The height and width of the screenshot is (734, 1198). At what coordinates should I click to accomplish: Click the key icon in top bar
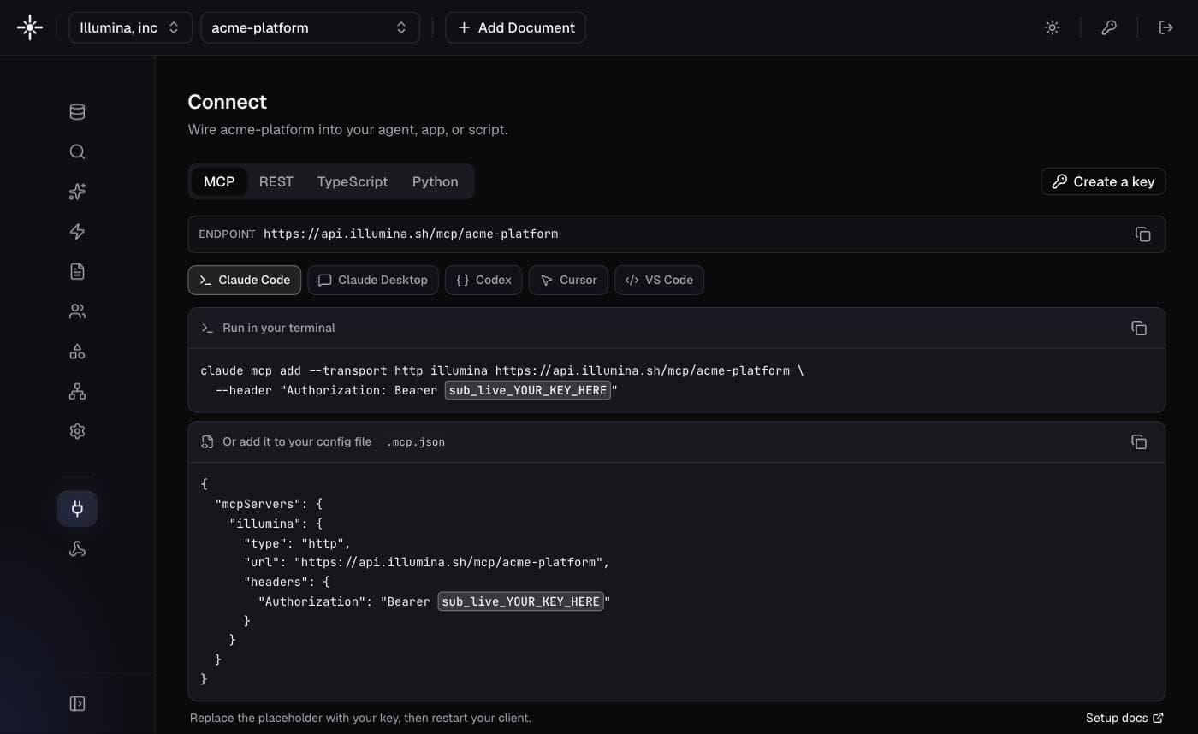pyautogui.click(x=1109, y=27)
